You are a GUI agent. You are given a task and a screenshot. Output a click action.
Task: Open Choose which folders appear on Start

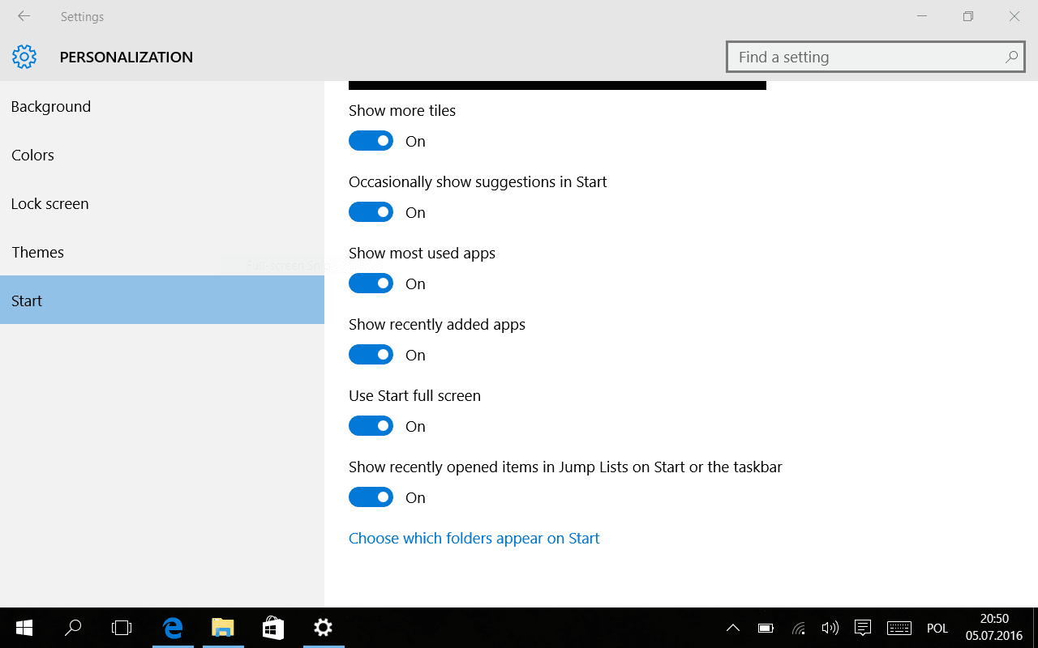click(474, 538)
